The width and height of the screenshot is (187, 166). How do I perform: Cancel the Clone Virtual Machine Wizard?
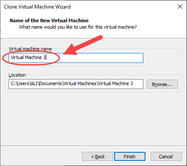click(x=166, y=157)
